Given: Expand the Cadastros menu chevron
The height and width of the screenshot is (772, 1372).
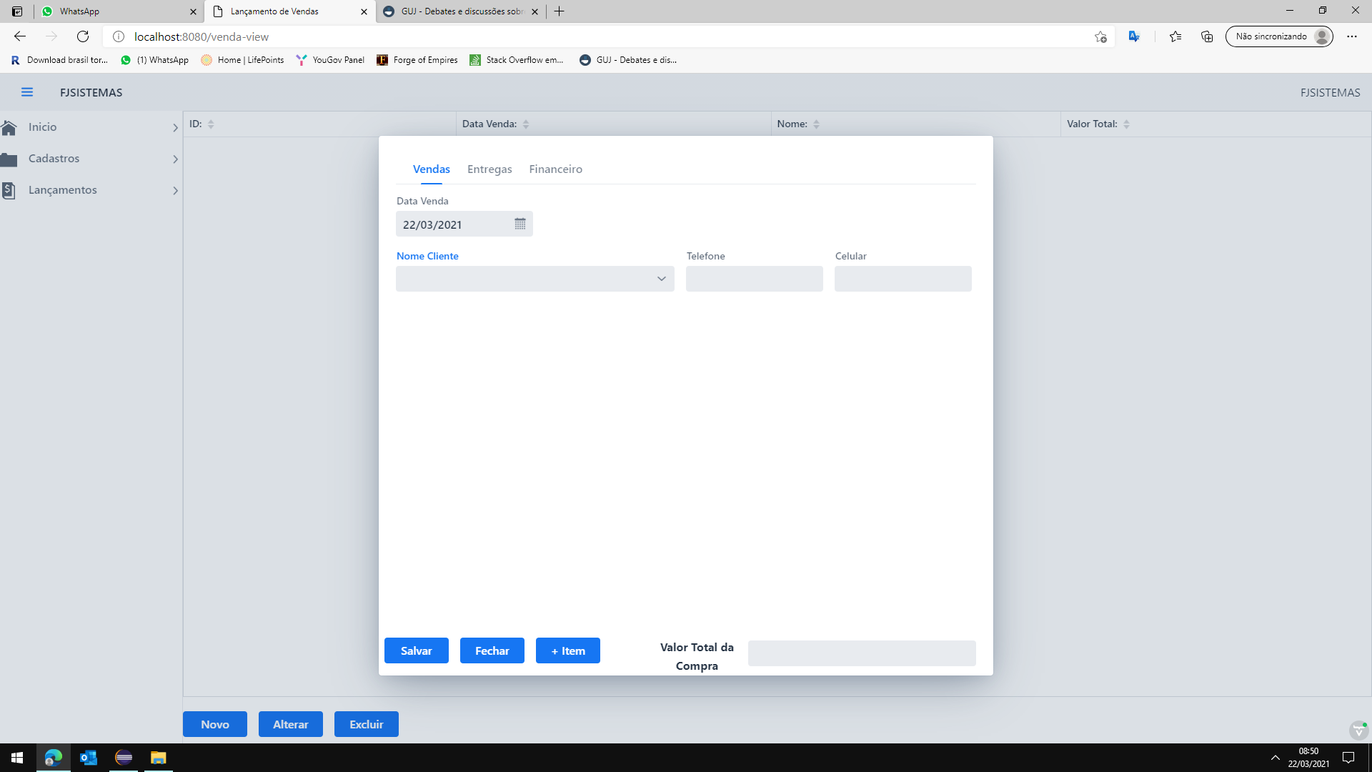Looking at the screenshot, I should [175, 159].
